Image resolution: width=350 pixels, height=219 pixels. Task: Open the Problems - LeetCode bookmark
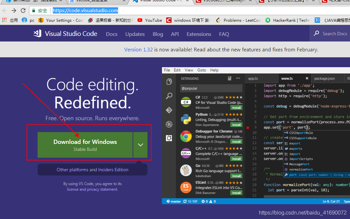click(239, 20)
